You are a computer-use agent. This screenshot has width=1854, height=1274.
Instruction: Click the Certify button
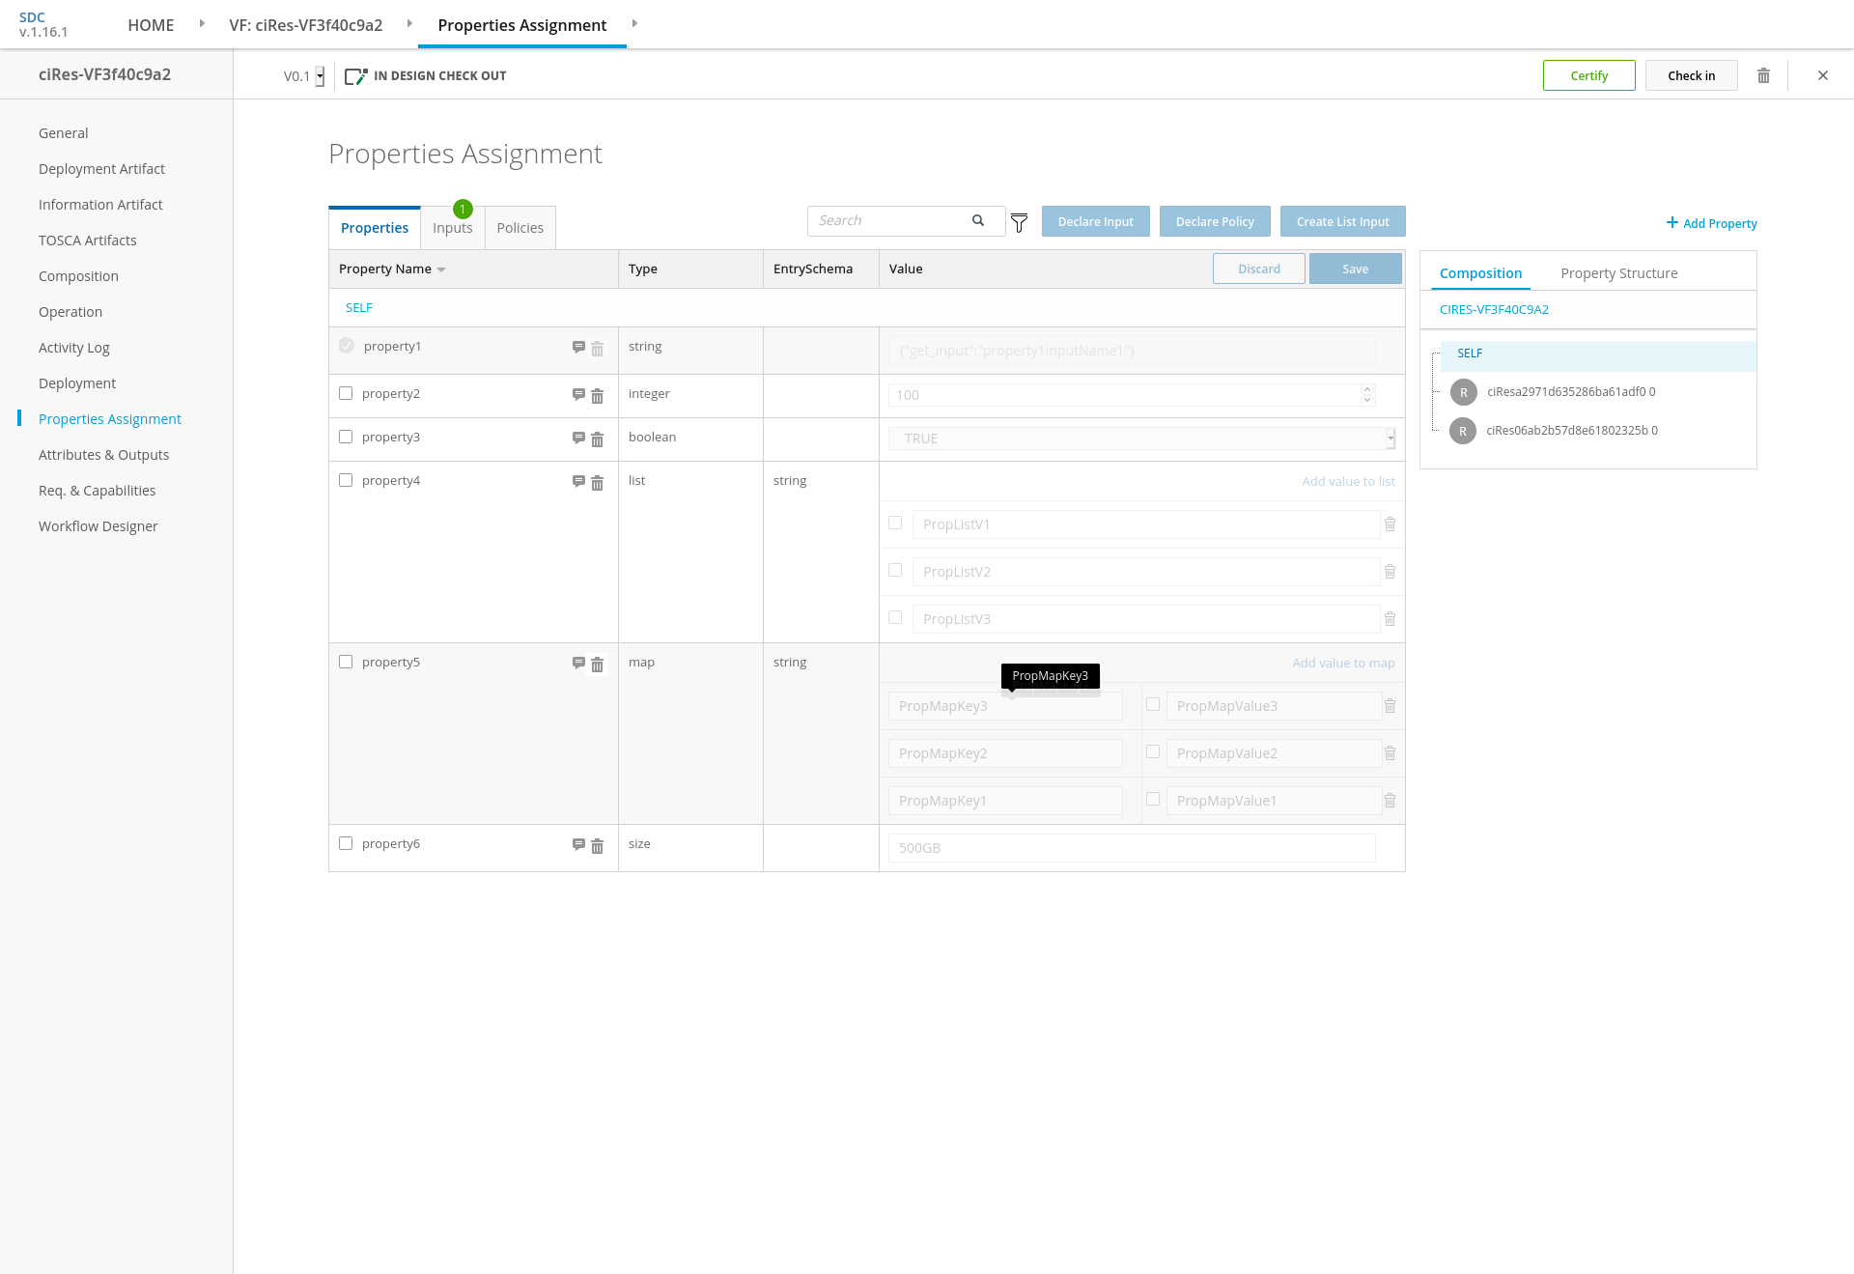tap(1588, 75)
